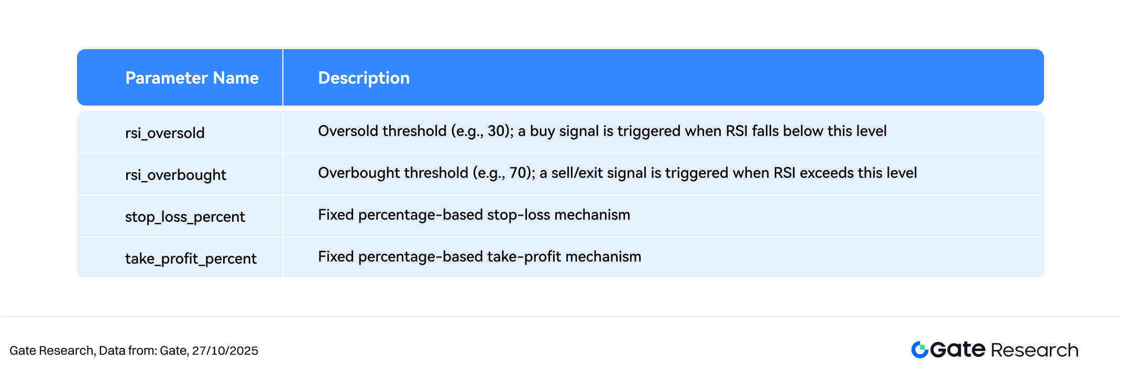Screen dimensions: 1121x384
Task: Click the take-profit mechanism description
Action: click(479, 256)
